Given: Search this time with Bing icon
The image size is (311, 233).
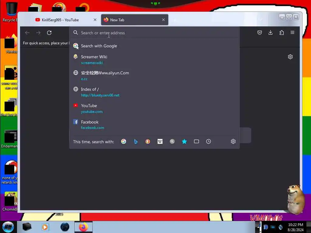Looking at the screenshot, I should point(136,141).
